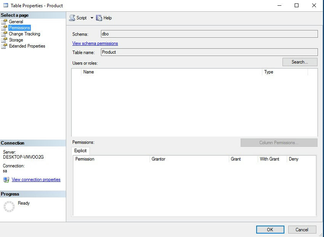The width and height of the screenshot is (324, 237).
Task: Click the Deny column header
Action: point(294,159)
